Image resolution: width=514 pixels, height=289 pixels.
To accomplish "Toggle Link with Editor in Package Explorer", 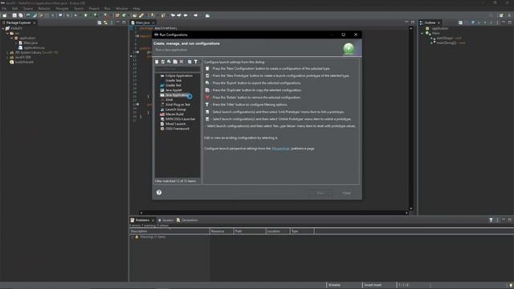I will pyautogui.click(x=105, y=22).
